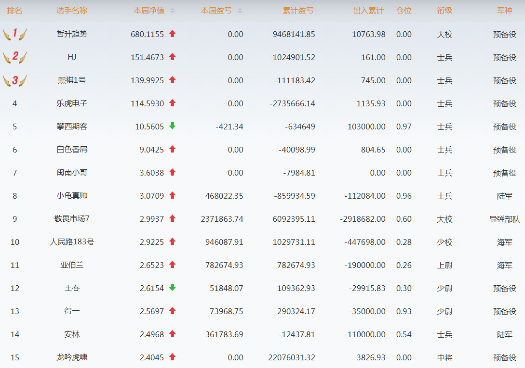The height and width of the screenshot is (368, 525).
Task: Click the rank 3 laurel badge
Action: click(x=15, y=80)
